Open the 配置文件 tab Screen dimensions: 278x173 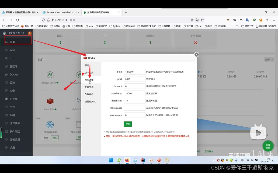[x=91, y=87]
